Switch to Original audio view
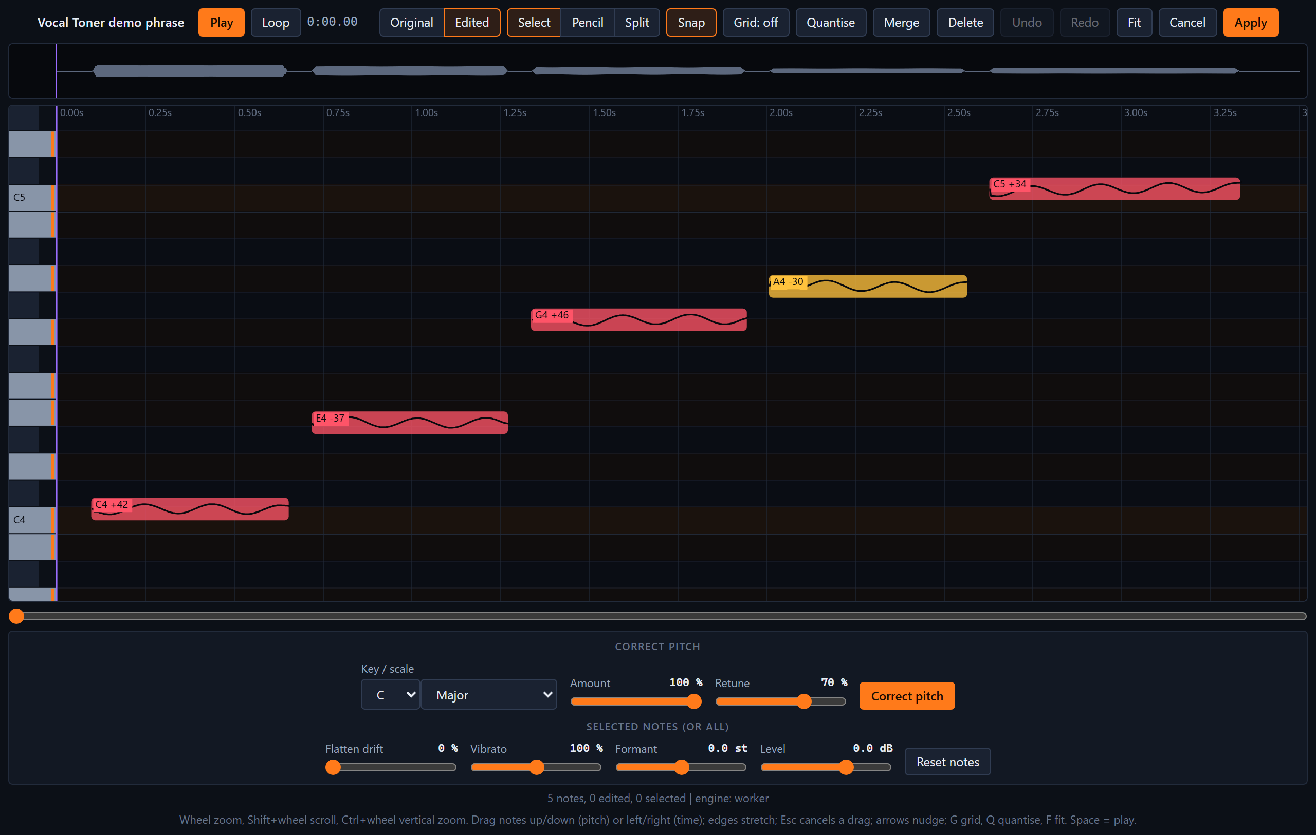1316x835 pixels. click(412, 23)
